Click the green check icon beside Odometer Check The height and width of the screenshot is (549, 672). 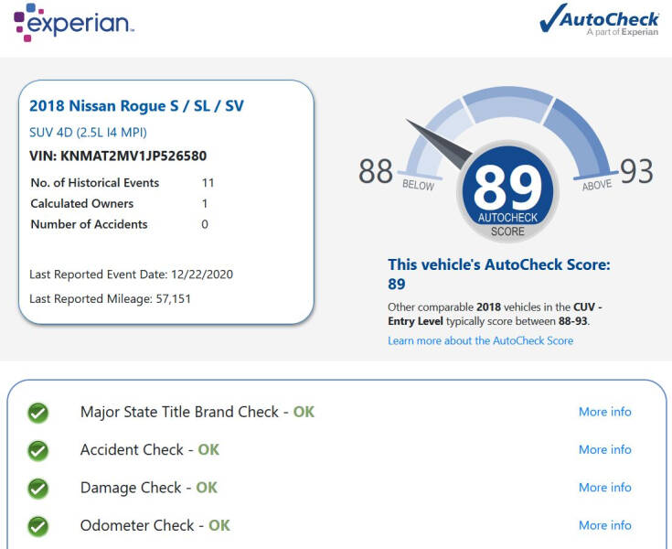point(37,526)
